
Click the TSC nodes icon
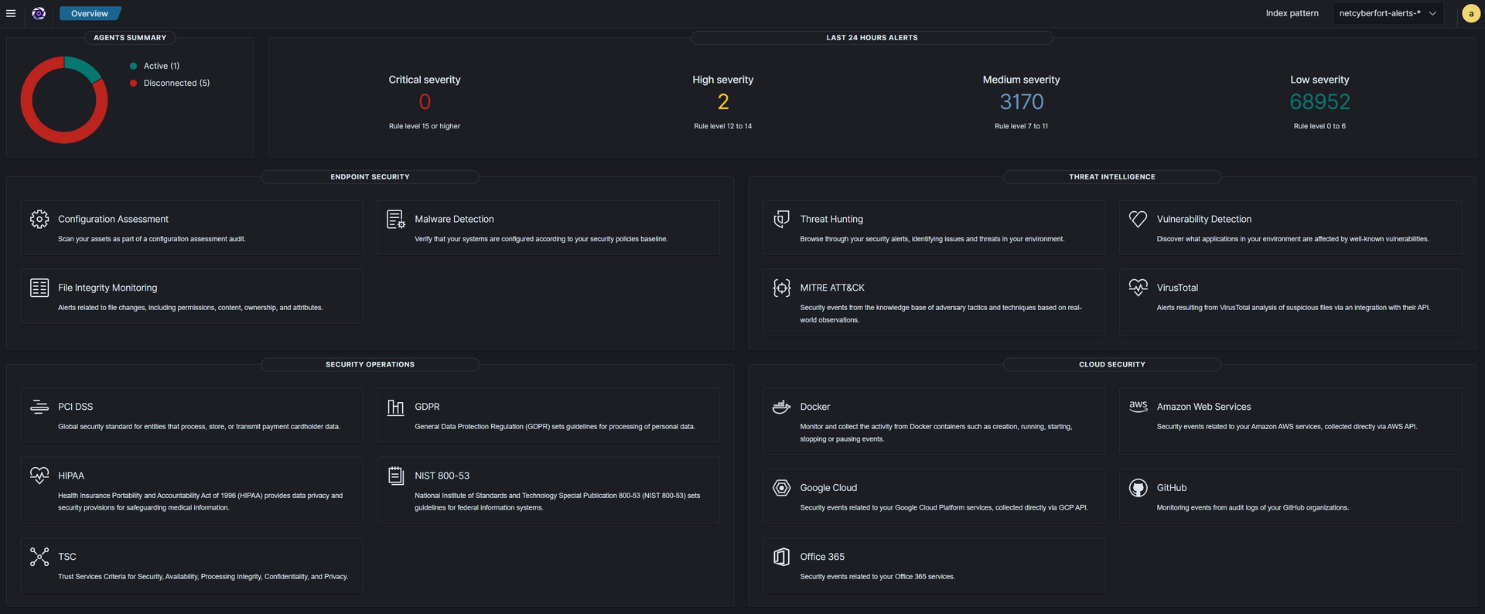[x=39, y=557]
